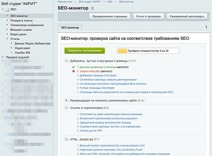Open test Навигация сделана ссылками
Viewport: 212px width, 156px height.
[x=111, y=150]
